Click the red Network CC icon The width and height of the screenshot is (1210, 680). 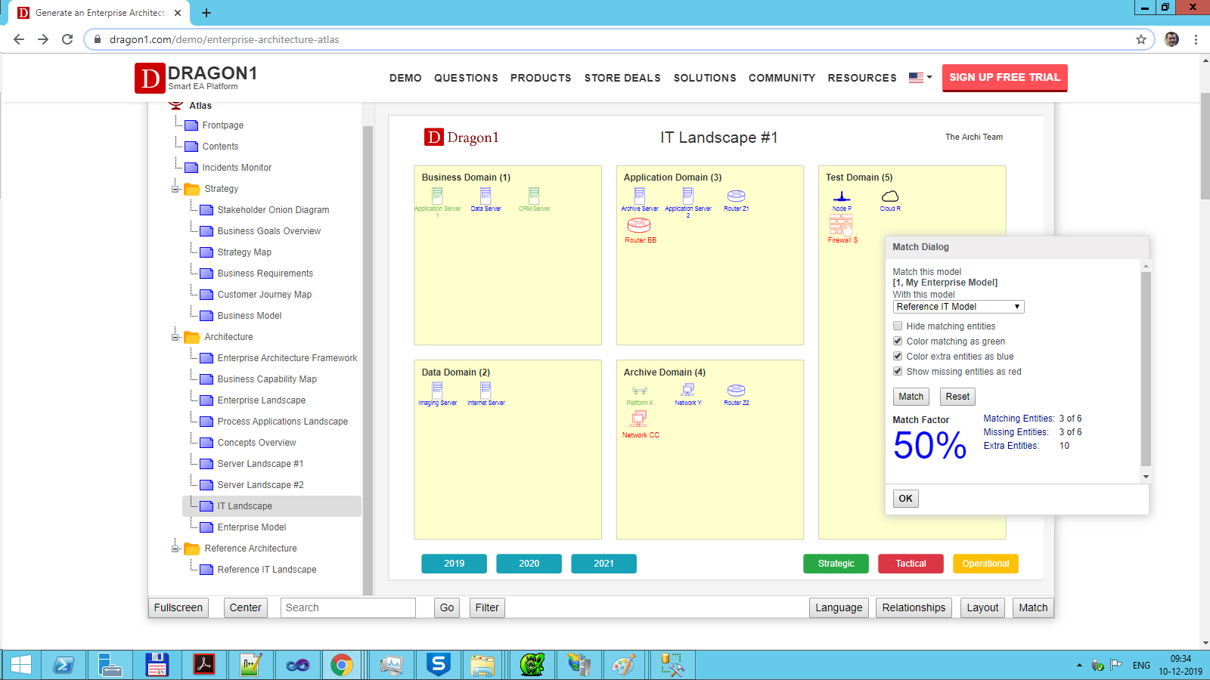click(639, 420)
